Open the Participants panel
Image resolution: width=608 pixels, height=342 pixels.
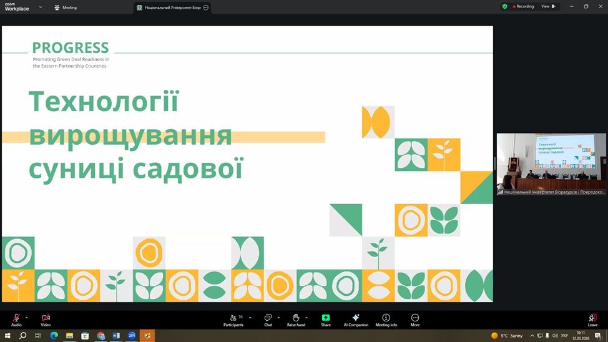233,320
